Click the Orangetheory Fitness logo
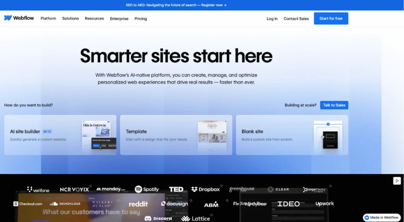The image size is (404, 222). click(314, 190)
